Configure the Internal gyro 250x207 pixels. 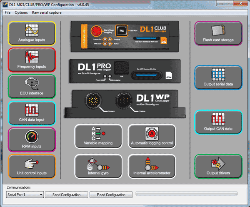(x=98, y=166)
